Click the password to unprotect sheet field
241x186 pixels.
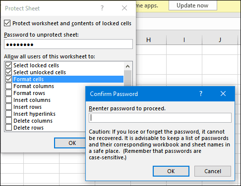[68, 44]
